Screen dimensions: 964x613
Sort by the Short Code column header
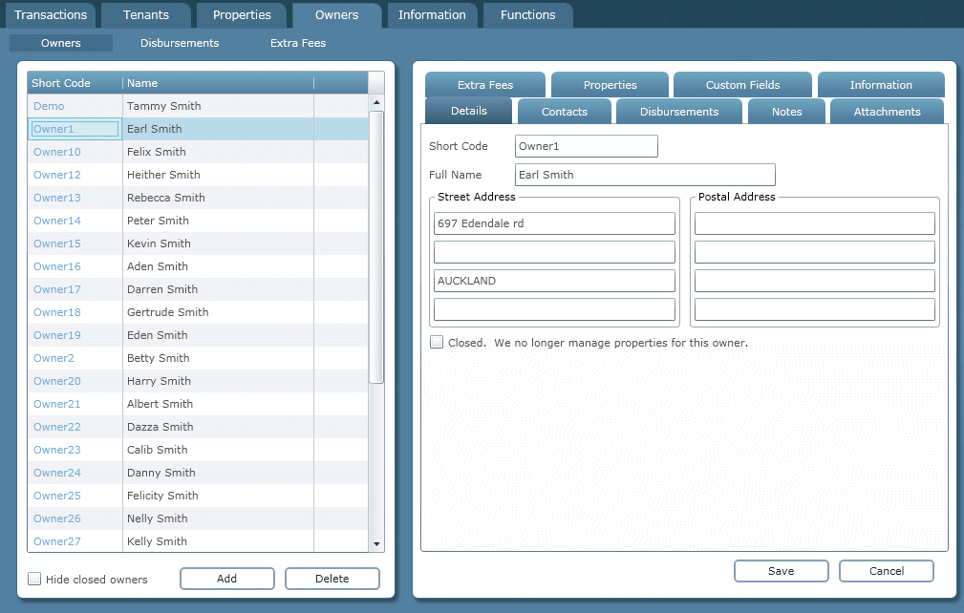pos(75,83)
